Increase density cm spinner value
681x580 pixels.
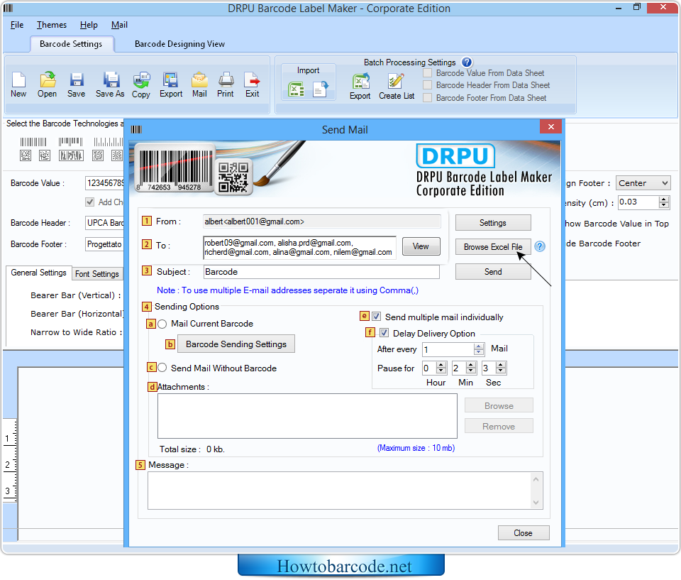tap(664, 199)
